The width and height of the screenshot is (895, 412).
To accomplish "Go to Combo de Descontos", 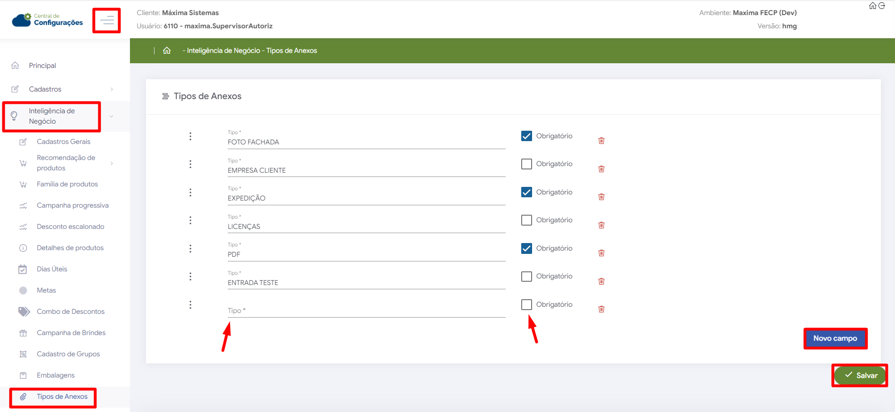I will coord(70,311).
